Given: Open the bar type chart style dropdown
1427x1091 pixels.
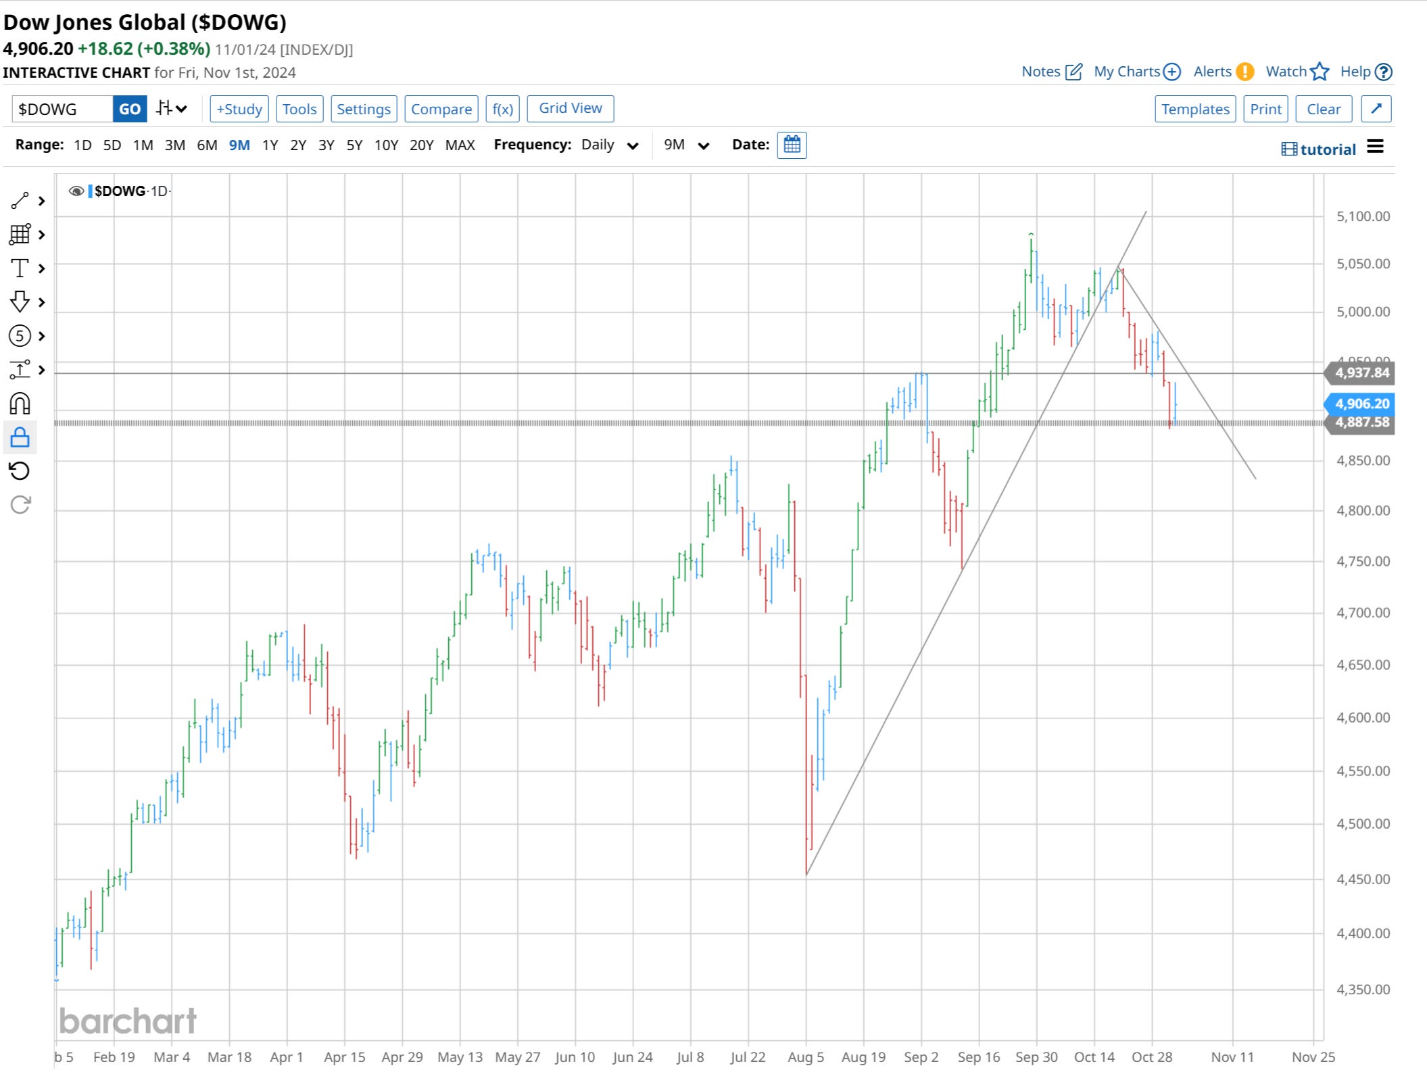Looking at the screenshot, I should (171, 109).
